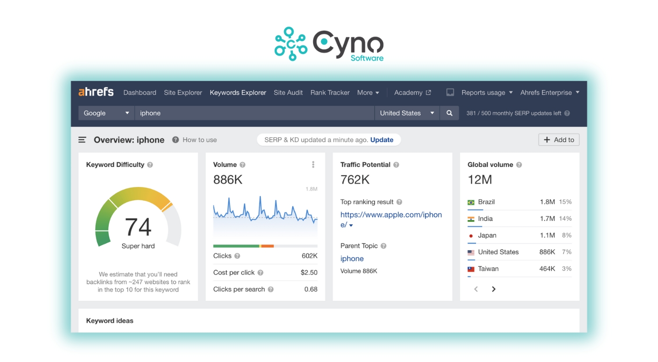Click the Clicks per search help icon
The width and height of the screenshot is (658, 362).
pyautogui.click(x=271, y=290)
